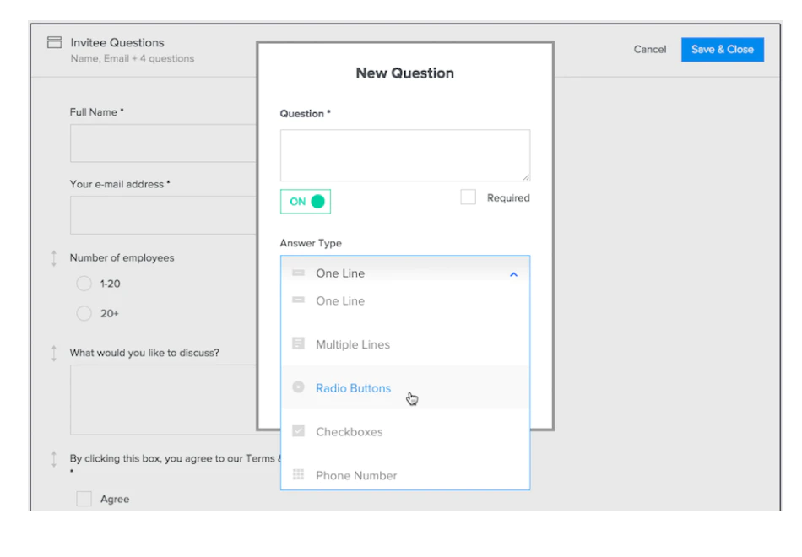The width and height of the screenshot is (802, 557).
Task: Choose Phone Number answer type
Action: [x=356, y=476]
